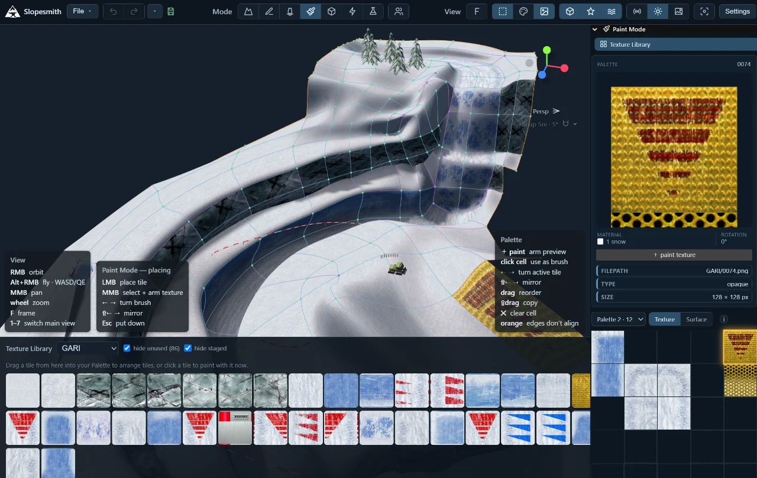Toggle the image texture view button
This screenshot has width=757, height=478.
(x=544, y=11)
